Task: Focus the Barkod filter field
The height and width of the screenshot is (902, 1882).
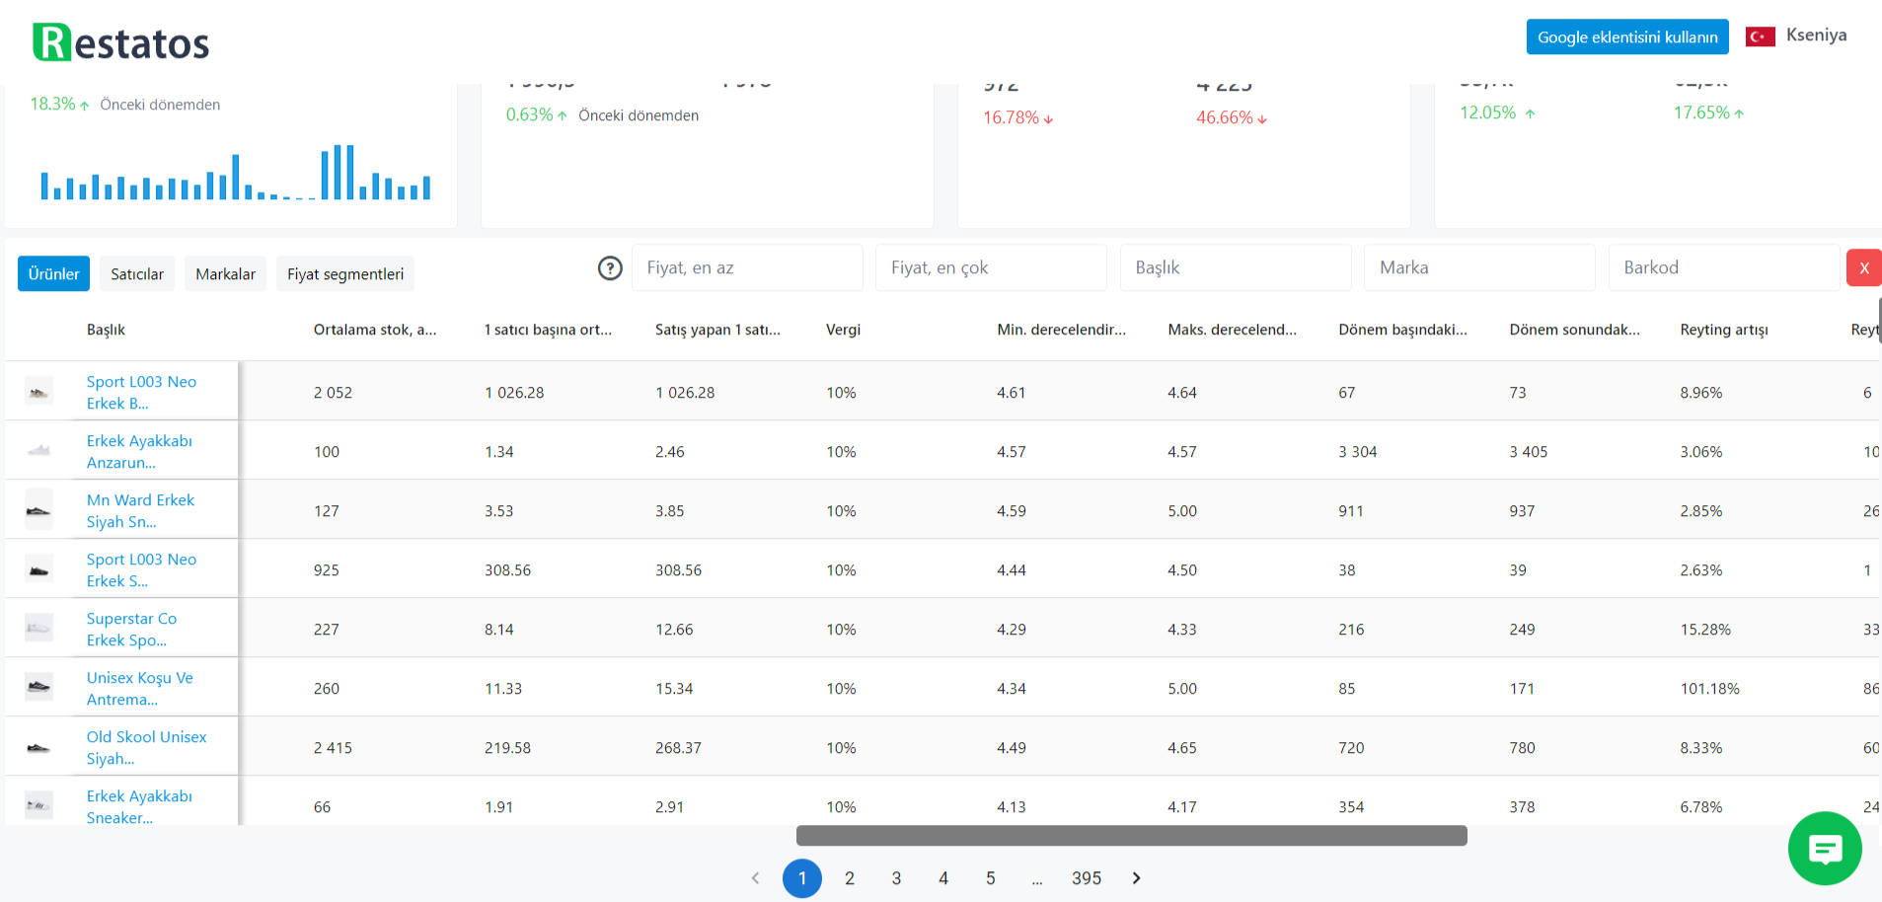Action: click(x=1724, y=267)
